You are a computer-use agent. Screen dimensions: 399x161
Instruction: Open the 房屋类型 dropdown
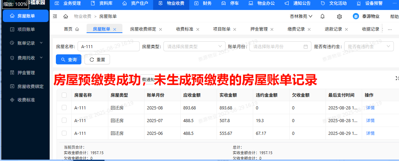(194, 46)
